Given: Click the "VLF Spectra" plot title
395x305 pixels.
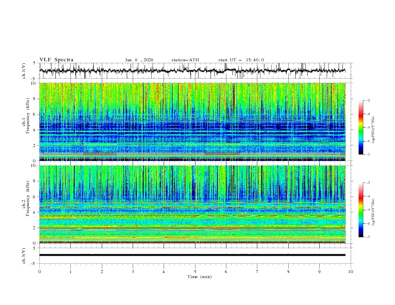Looking at the screenshot, I should coord(56,60).
